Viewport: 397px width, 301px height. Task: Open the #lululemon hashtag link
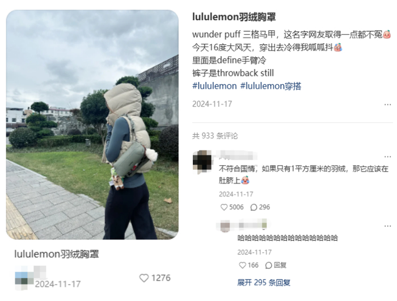pos(214,86)
